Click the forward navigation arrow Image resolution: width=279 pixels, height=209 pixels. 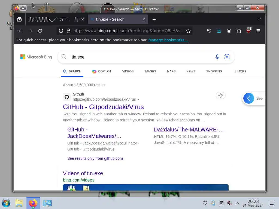coord(30,31)
